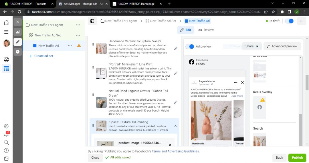Click the vase image in feed preview

[211, 120]
